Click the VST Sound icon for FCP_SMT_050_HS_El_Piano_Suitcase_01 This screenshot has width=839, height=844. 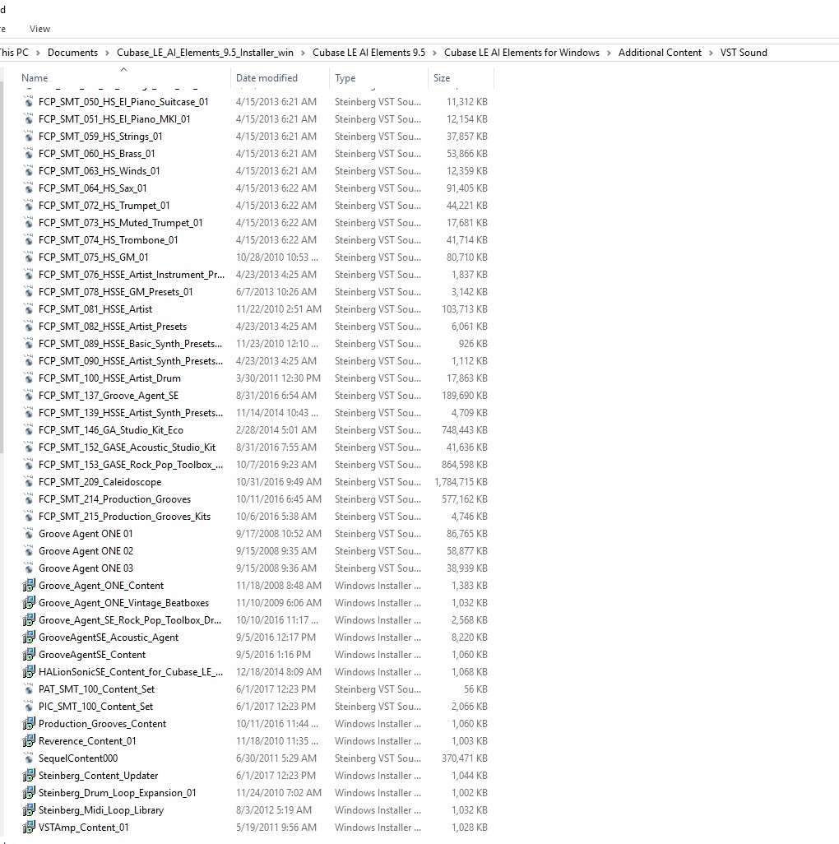click(29, 102)
